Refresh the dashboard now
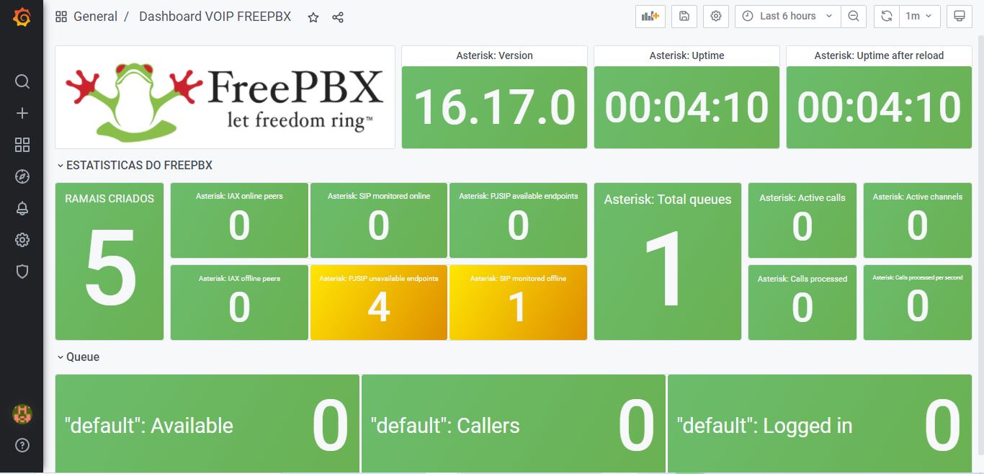Screen dimensions: 984x474 tap(887, 16)
